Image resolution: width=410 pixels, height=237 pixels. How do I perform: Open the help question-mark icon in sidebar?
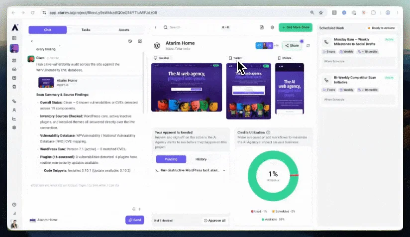(14, 205)
